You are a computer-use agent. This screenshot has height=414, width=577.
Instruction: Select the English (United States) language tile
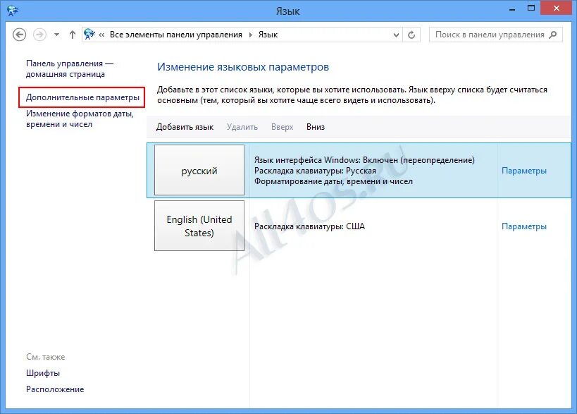pyautogui.click(x=199, y=226)
